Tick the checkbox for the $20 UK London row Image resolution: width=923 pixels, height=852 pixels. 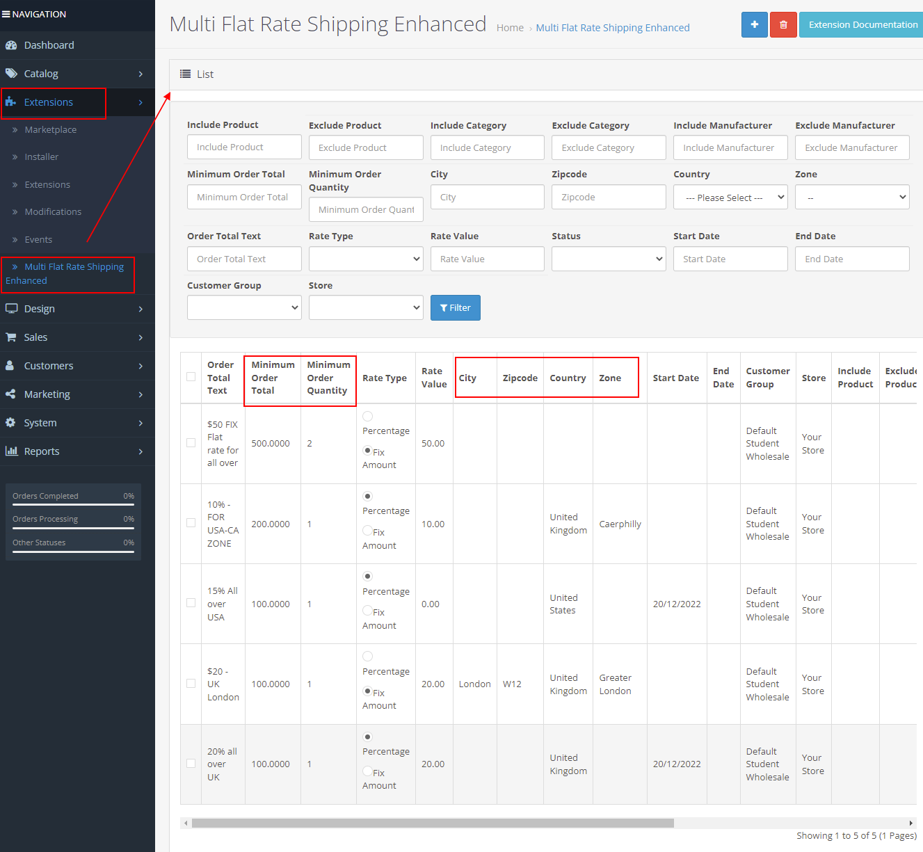tap(191, 684)
